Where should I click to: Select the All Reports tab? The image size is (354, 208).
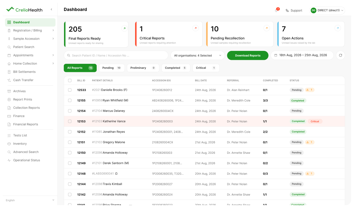pos(80,68)
